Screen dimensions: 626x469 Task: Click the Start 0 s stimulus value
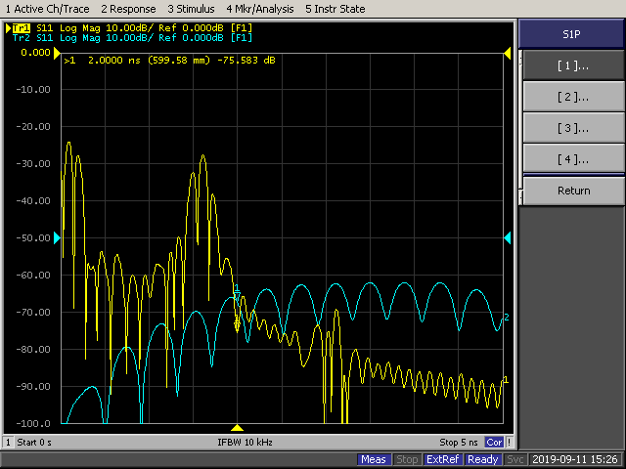pos(34,443)
